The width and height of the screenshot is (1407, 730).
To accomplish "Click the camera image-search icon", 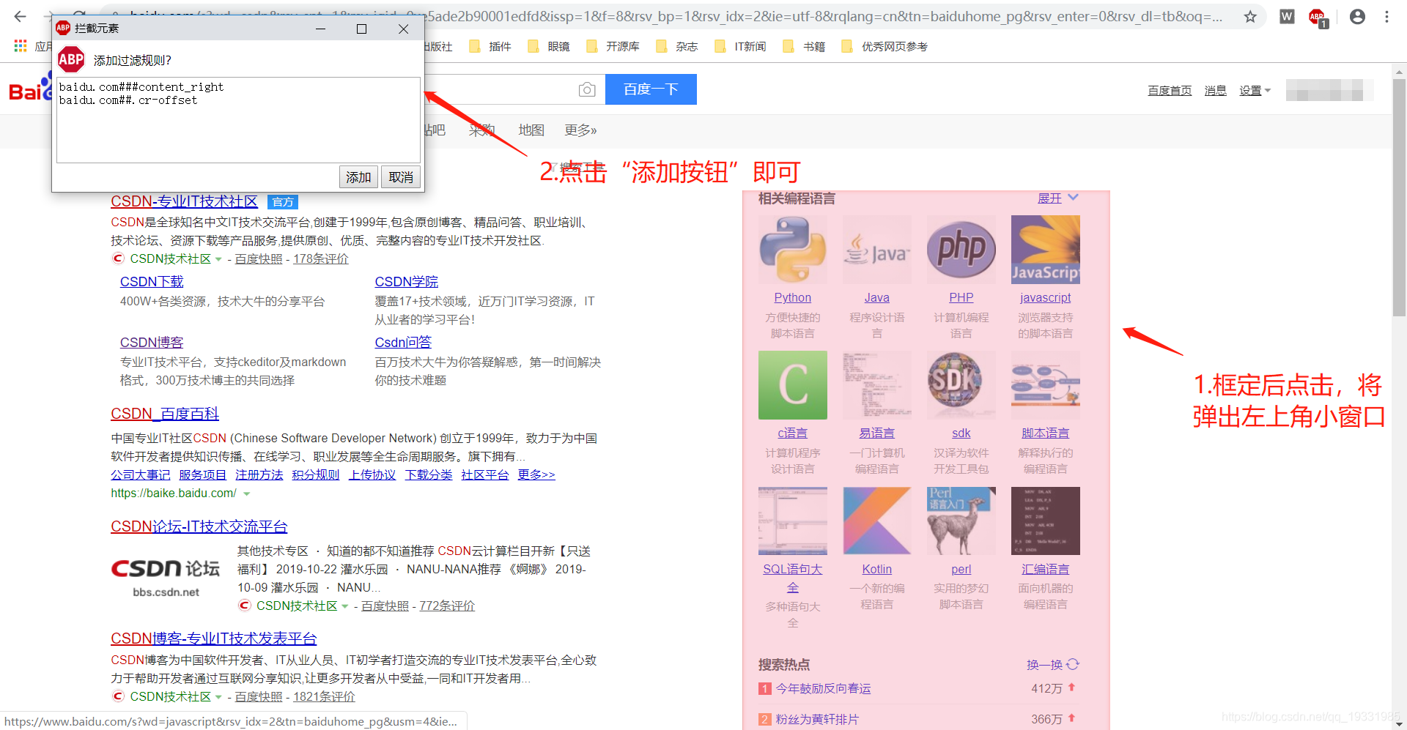I will (587, 89).
